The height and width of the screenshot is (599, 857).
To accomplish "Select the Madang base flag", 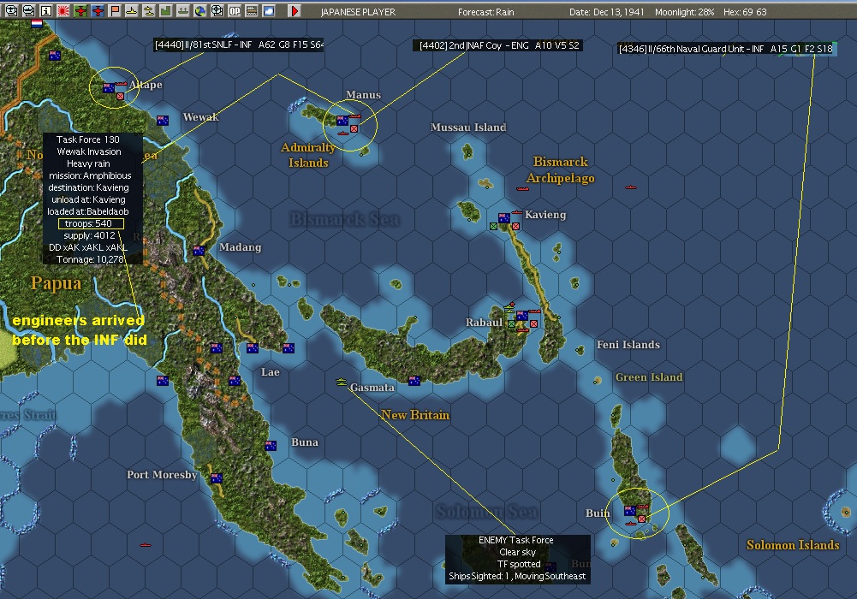I will [x=199, y=251].
